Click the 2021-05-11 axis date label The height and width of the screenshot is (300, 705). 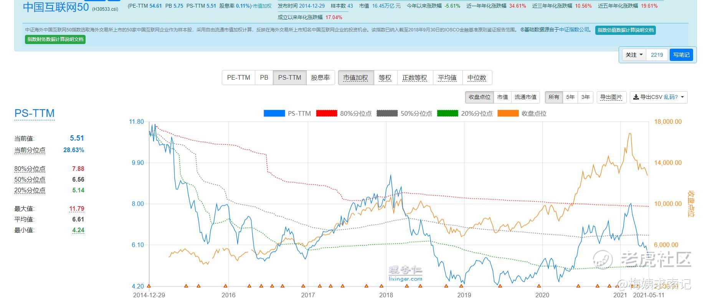649,295
